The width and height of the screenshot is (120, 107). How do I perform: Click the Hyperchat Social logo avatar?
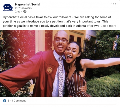pos(8,7)
